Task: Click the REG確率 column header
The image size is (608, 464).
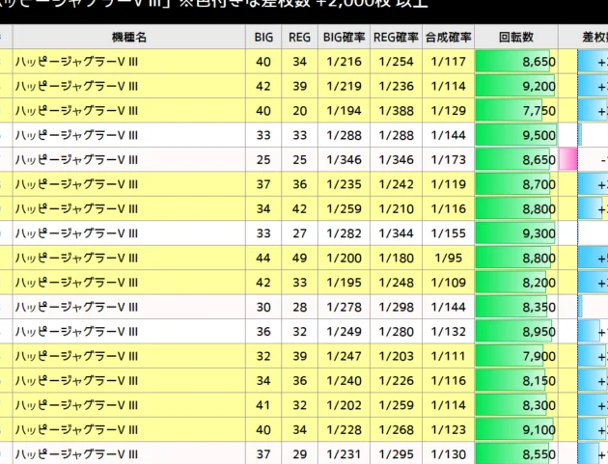Action: 396,37
